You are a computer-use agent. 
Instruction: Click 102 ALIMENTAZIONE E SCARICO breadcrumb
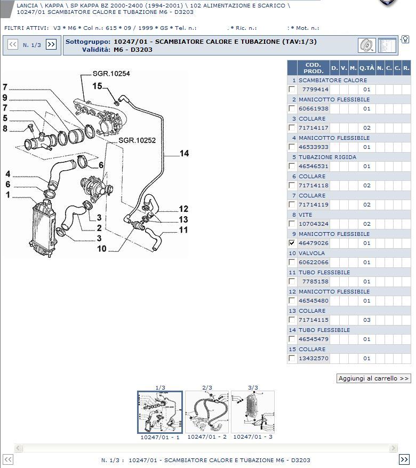pos(237,5)
